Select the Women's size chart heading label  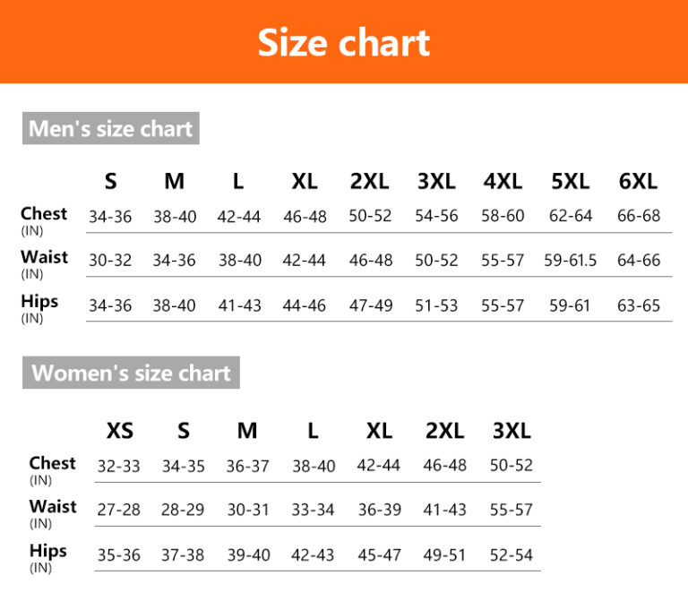(x=131, y=373)
